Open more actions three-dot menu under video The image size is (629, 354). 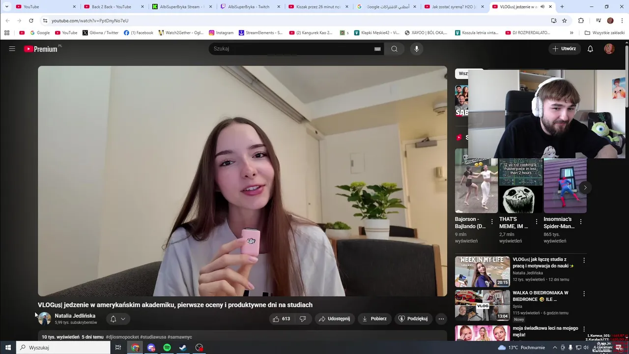point(441,319)
